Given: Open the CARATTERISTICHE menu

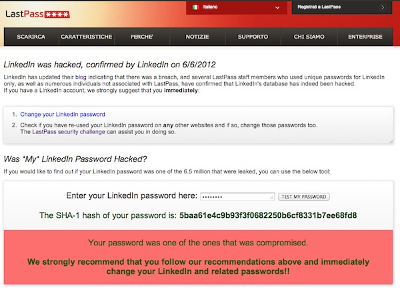Looking at the screenshot, I should tap(86, 37).
